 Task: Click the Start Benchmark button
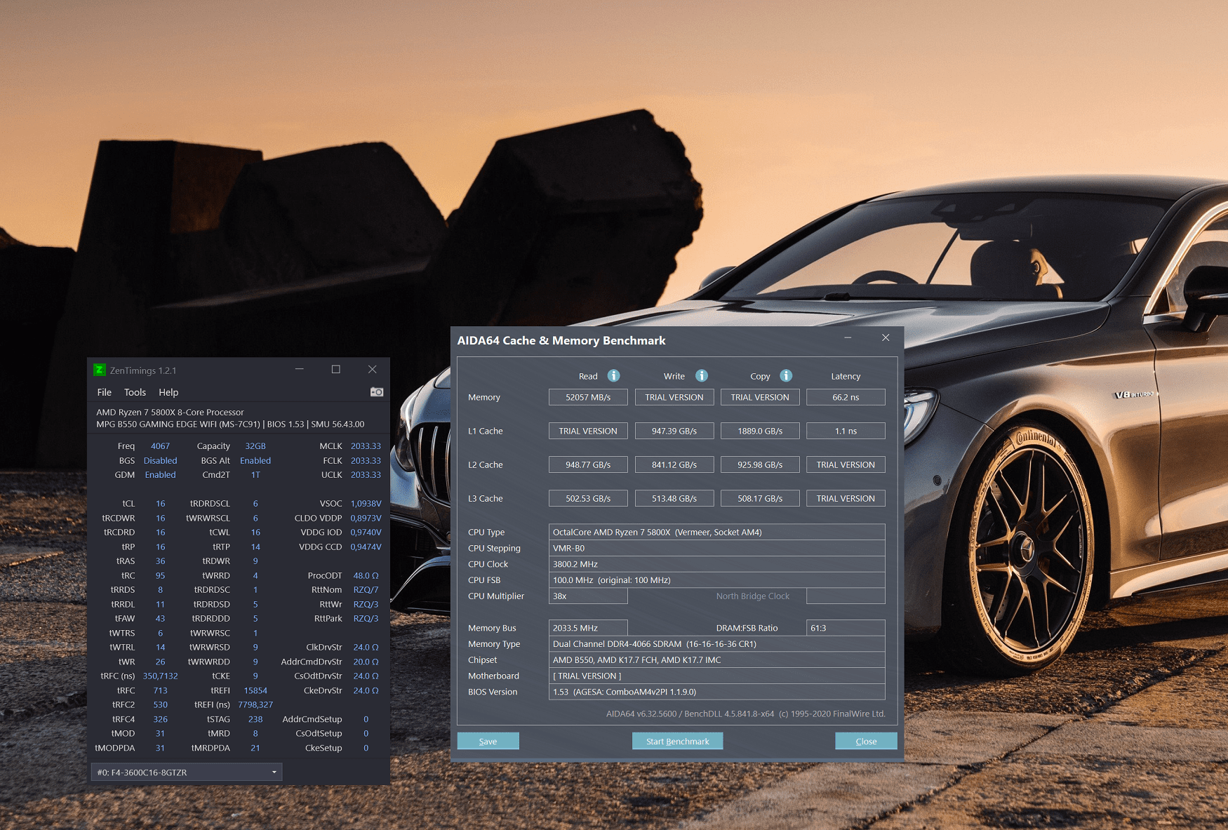(678, 741)
